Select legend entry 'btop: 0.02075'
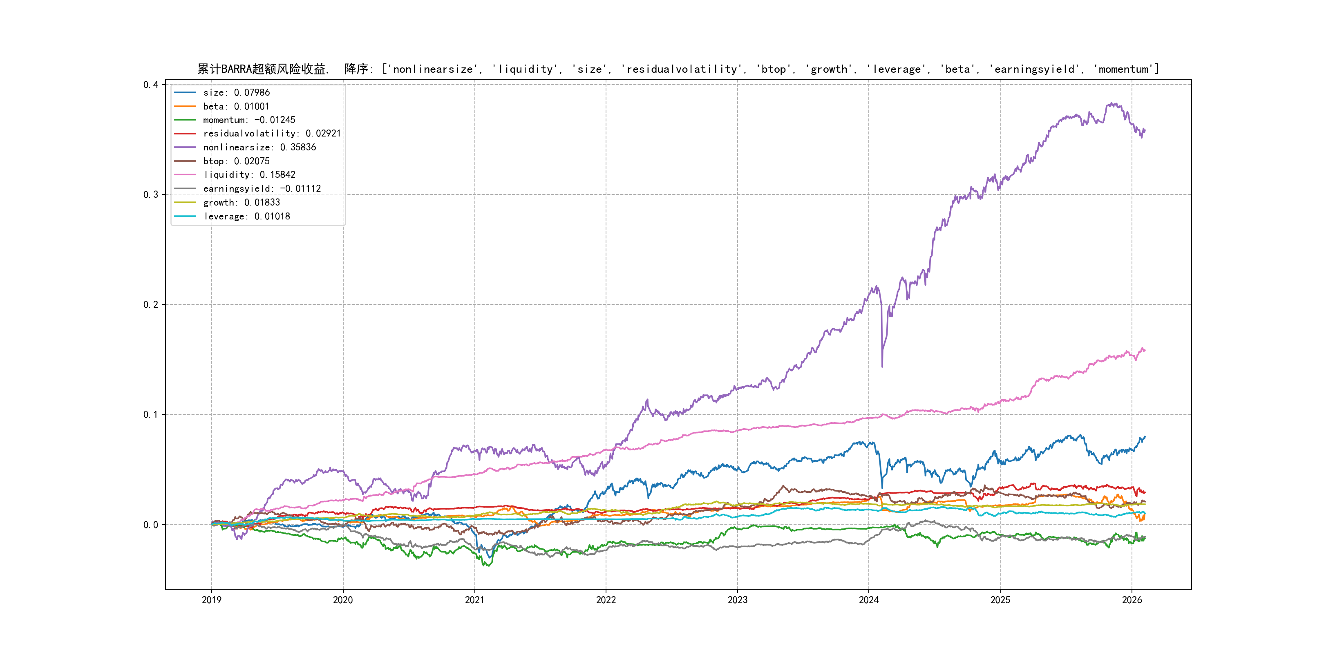Screen dimensions: 1324x662 [x=236, y=161]
